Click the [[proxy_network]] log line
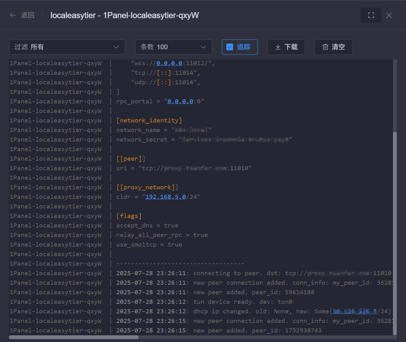This screenshot has width=406, height=342. point(147,187)
